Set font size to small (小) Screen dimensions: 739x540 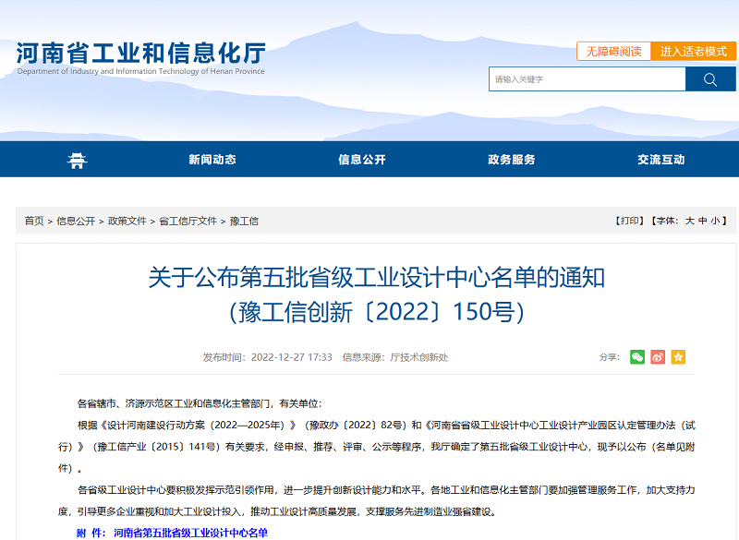pyautogui.click(x=715, y=221)
